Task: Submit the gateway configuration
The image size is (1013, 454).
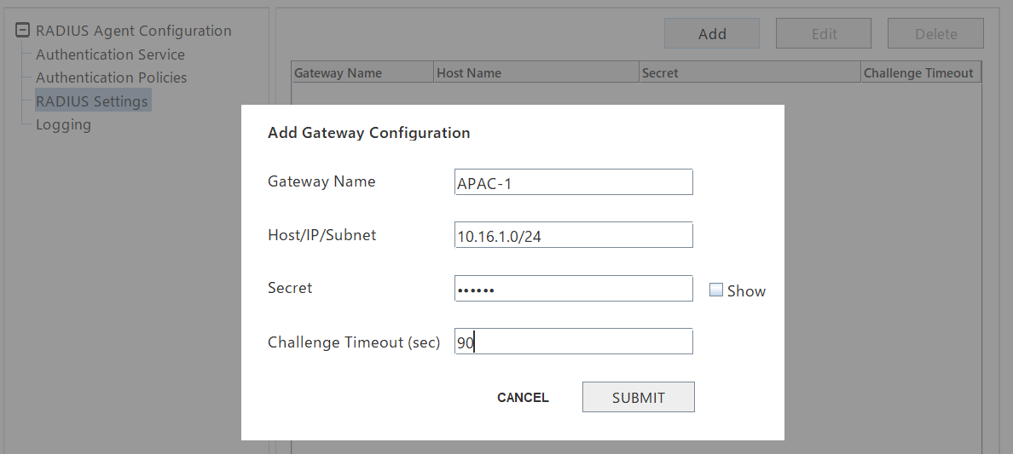Action: click(x=639, y=397)
